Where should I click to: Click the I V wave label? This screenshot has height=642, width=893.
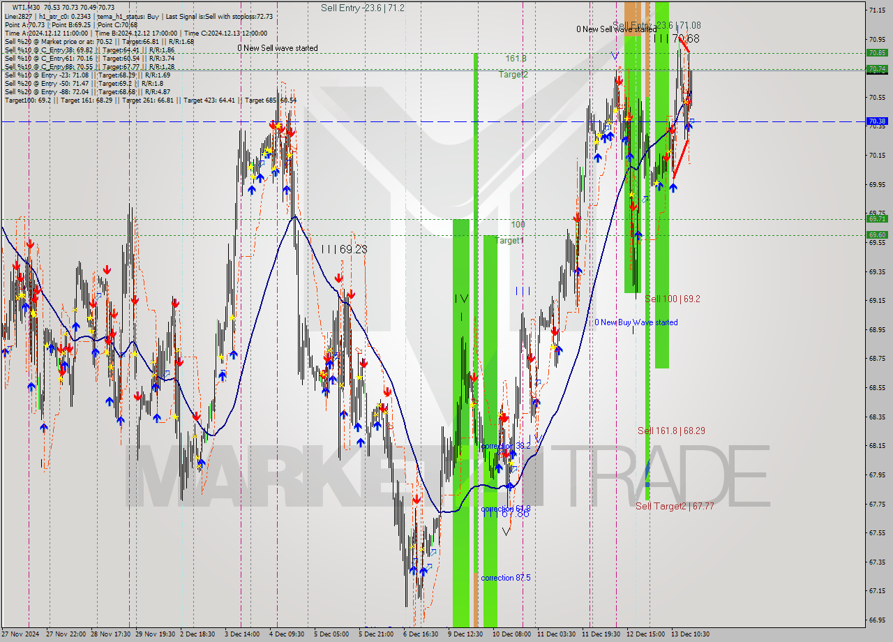[x=461, y=298]
